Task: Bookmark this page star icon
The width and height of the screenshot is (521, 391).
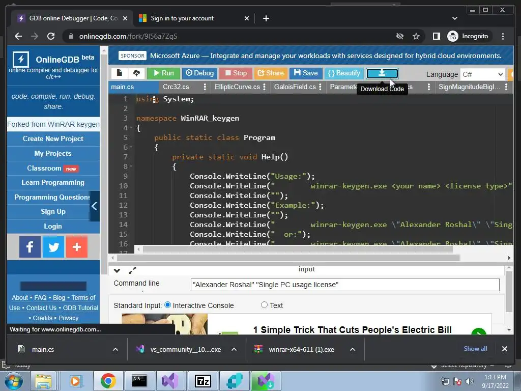Action: (416, 36)
